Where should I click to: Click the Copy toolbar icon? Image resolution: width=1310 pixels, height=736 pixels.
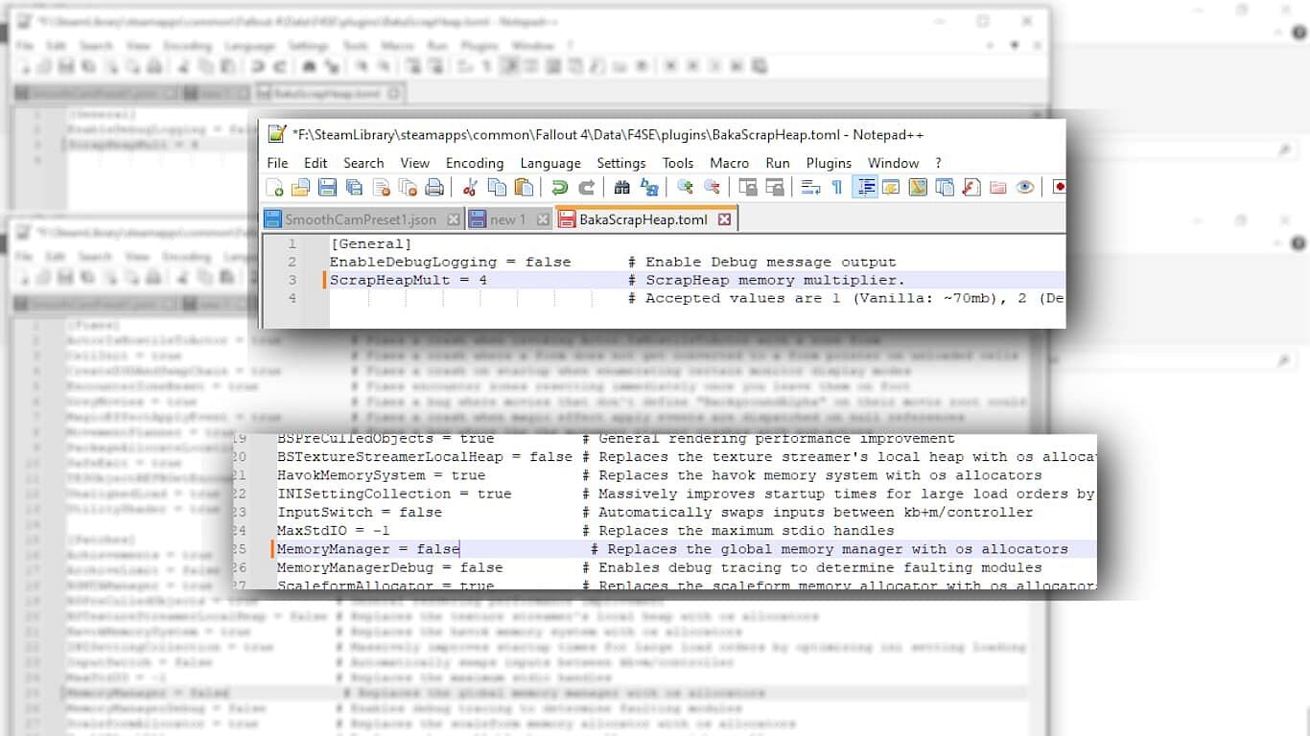(497, 187)
